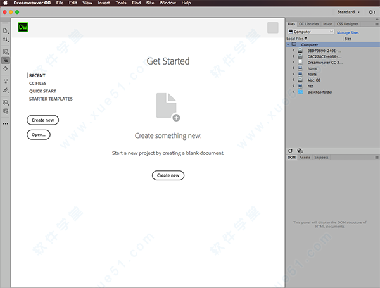Open the Window menu
The height and width of the screenshot is (288, 380).
point(168,3)
